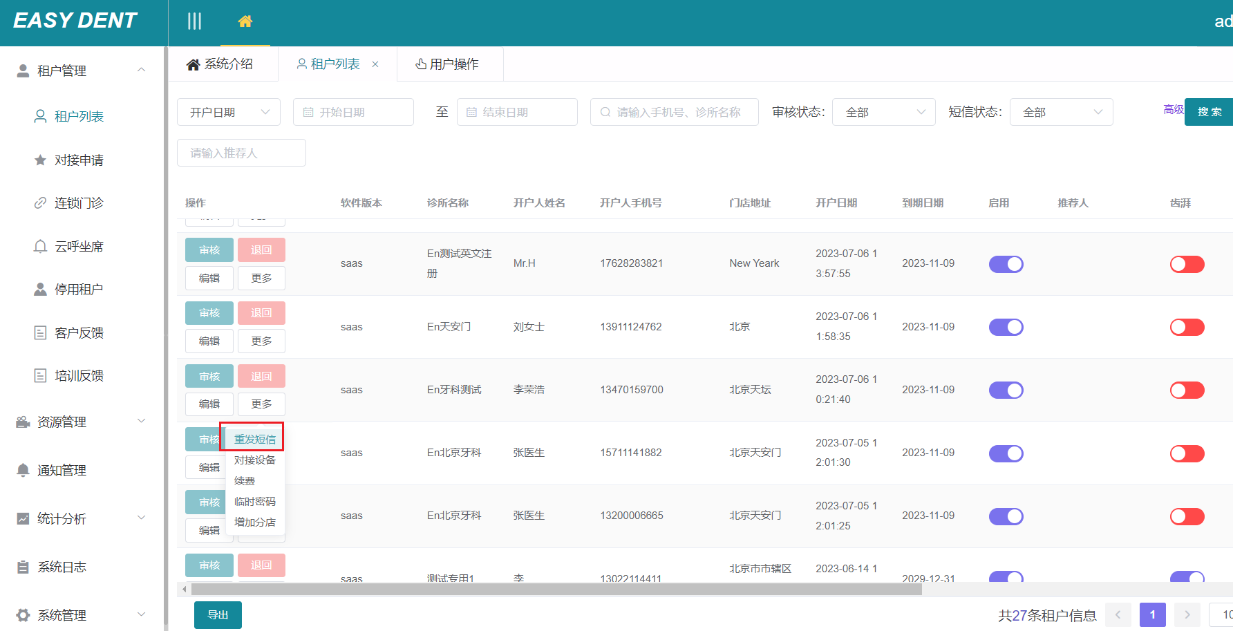The height and width of the screenshot is (631, 1233).
Task: Go to the next page arrow
Action: [1187, 614]
